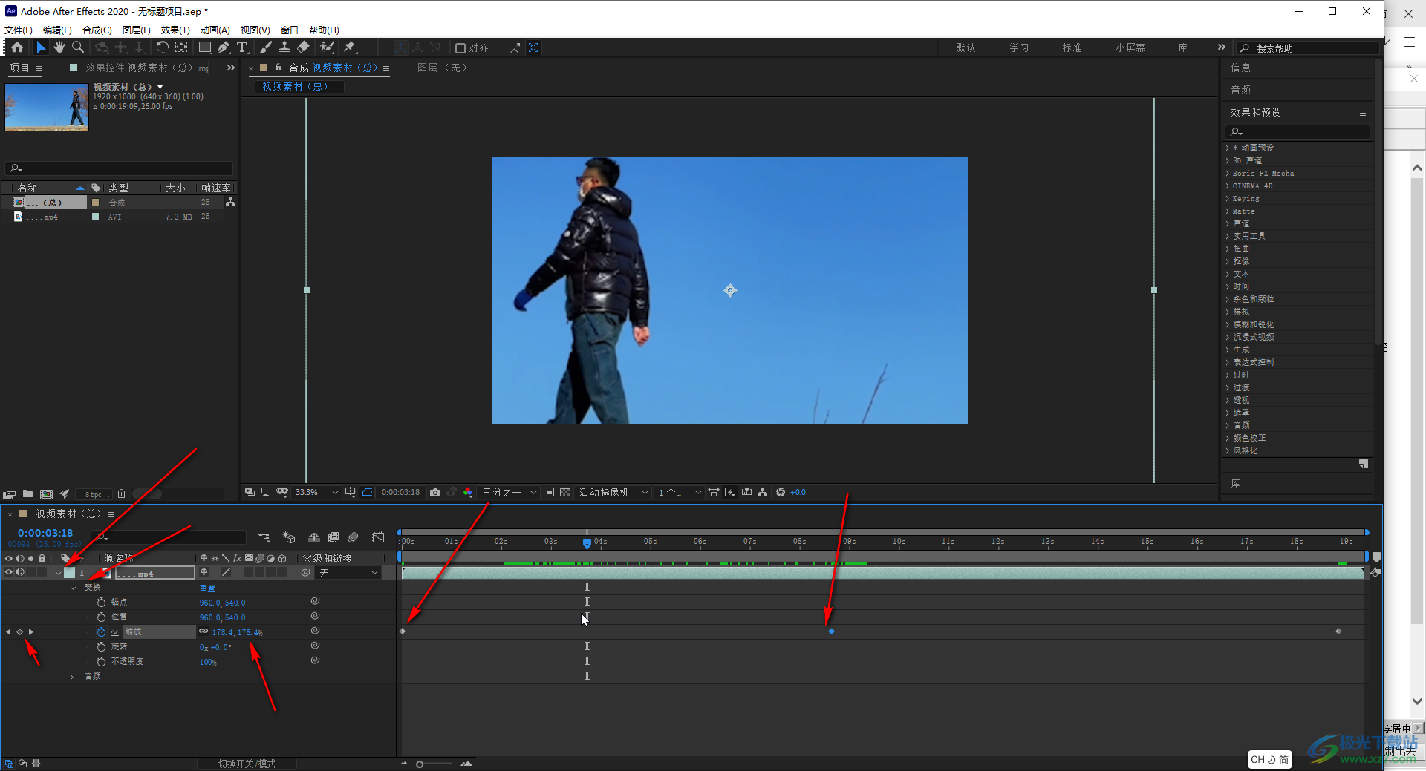The width and height of the screenshot is (1426, 771).
Task: Open the 合成(C) menu
Action: point(97,30)
